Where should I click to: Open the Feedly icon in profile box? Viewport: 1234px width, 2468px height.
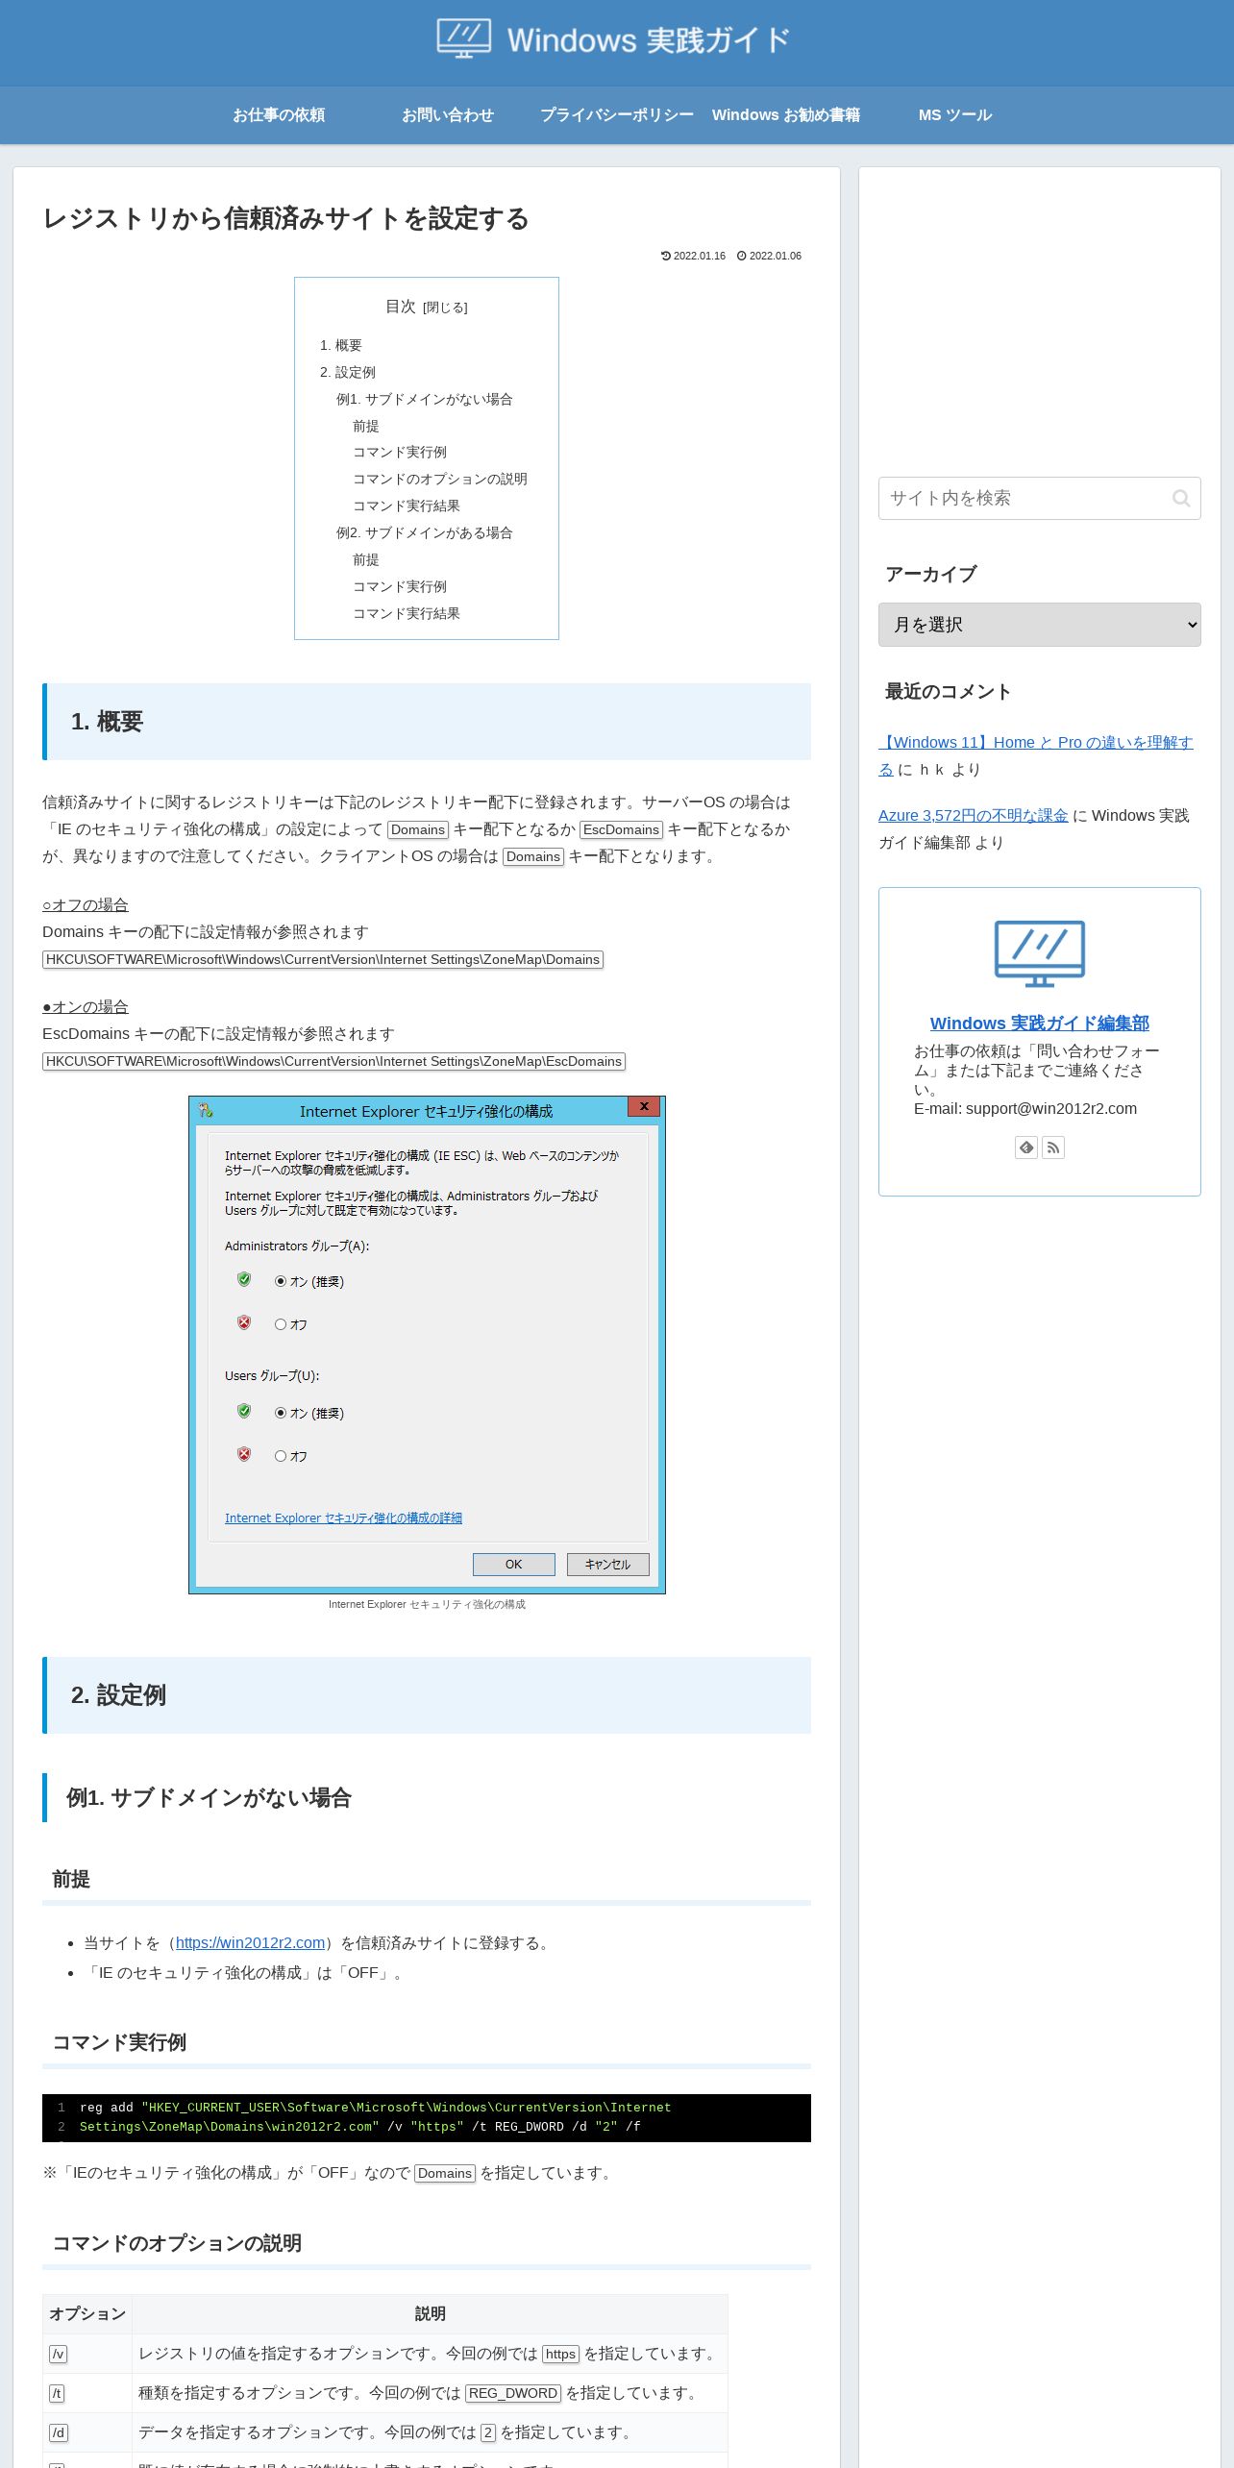[1026, 1148]
